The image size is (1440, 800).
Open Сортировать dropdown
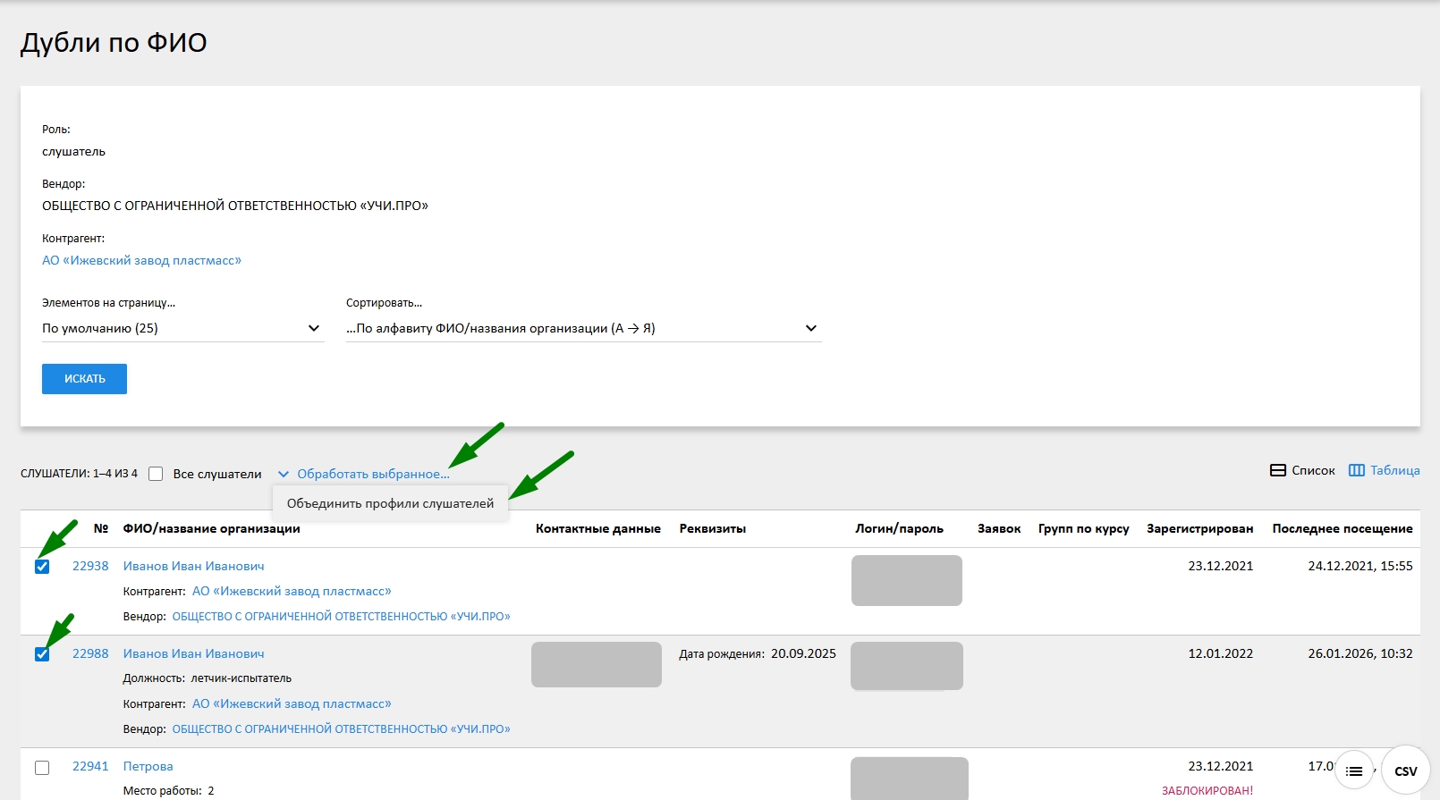tap(583, 328)
